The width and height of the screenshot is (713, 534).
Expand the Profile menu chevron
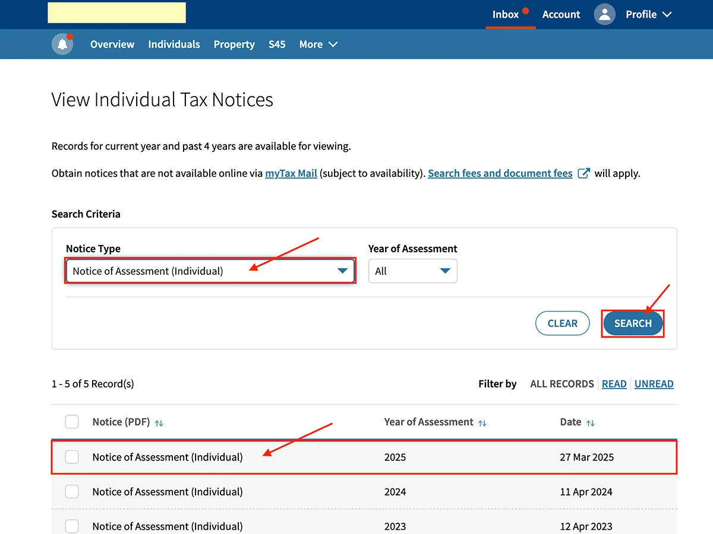point(667,14)
